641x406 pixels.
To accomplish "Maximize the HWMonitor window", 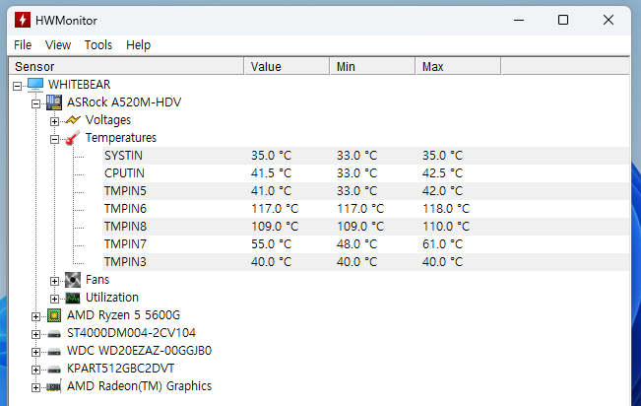I will click(563, 20).
